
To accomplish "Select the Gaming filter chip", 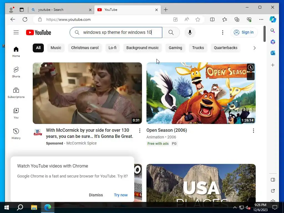I will pos(175,48).
